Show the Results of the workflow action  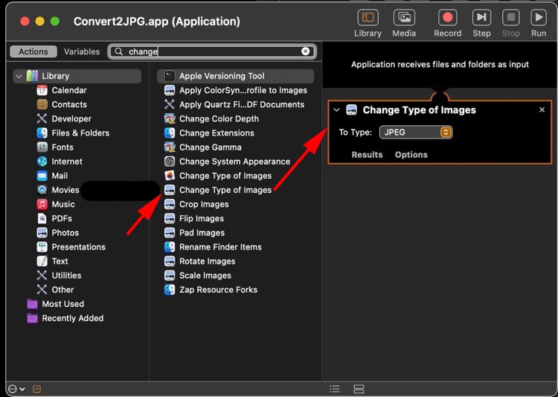367,155
